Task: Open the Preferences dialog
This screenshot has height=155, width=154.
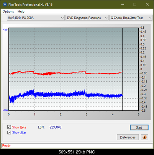Action: click(128, 137)
